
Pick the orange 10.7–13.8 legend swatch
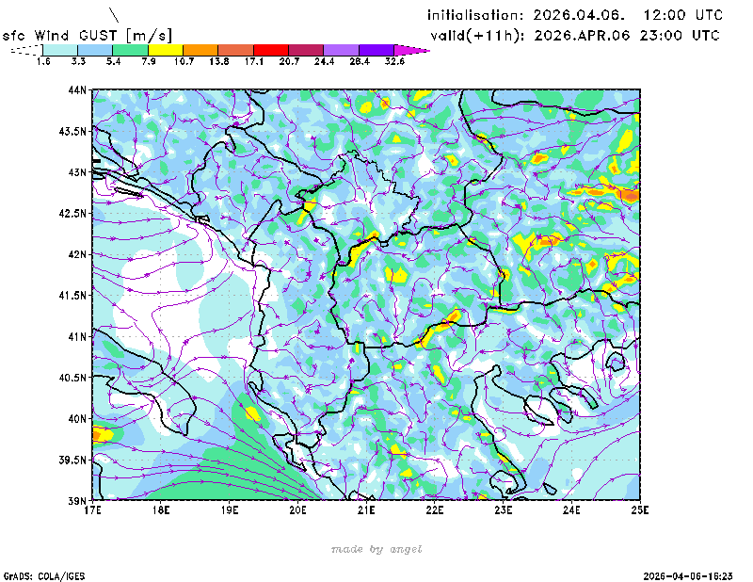[x=200, y=50]
